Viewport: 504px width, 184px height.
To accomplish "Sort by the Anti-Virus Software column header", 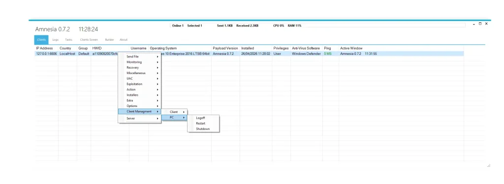I will pos(306,49).
